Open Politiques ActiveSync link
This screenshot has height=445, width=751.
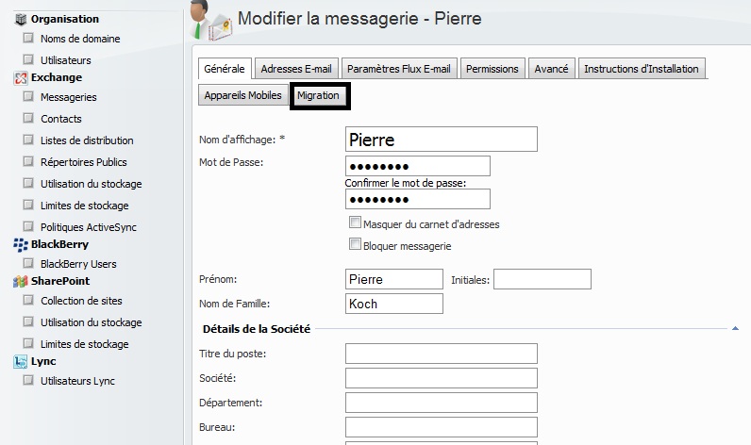coord(91,227)
